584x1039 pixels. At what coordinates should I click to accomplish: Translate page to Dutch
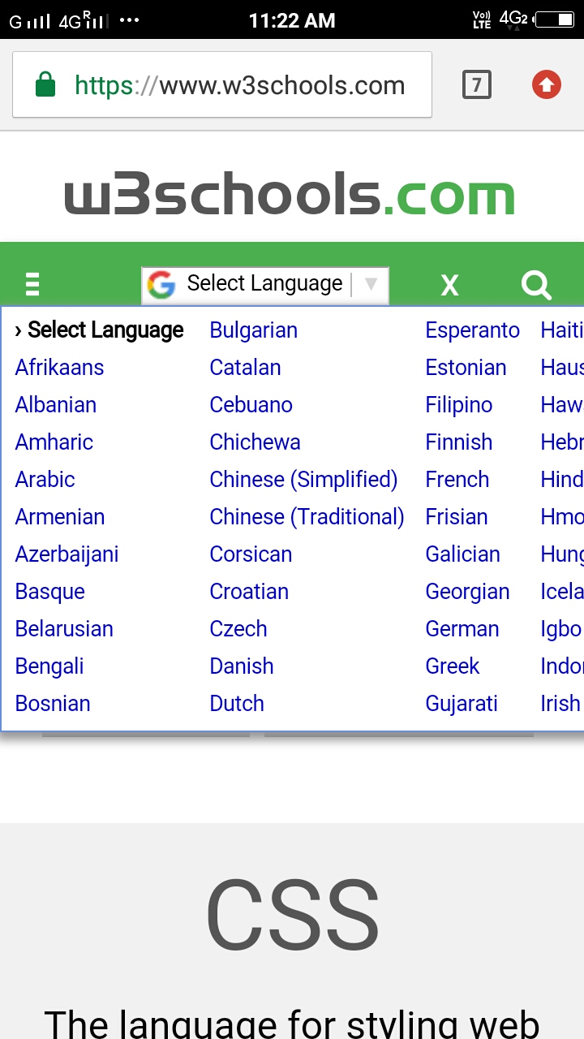pos(237,704)
